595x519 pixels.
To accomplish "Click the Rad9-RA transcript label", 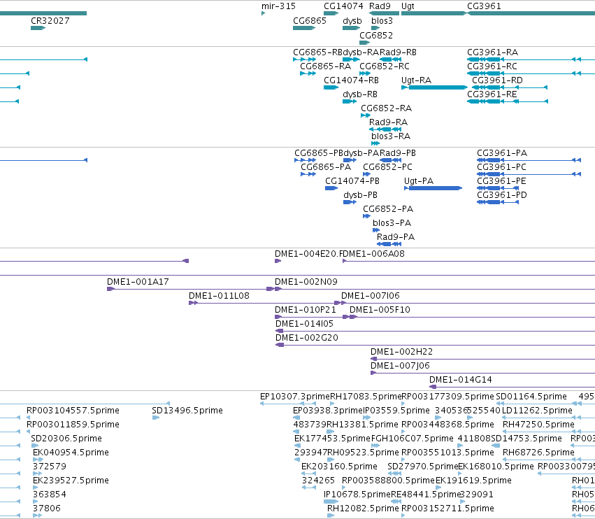I will click(x=388, y=122).
